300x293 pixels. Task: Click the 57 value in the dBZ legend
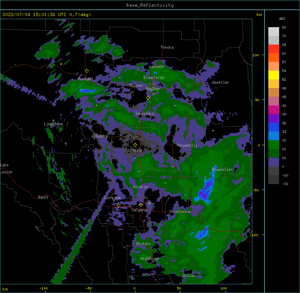click(284, 62)
